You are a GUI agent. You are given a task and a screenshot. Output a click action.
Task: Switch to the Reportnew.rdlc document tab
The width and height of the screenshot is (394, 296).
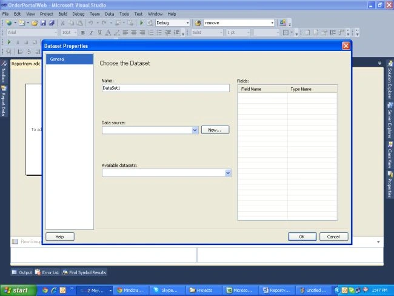click(x=25, y=64)
